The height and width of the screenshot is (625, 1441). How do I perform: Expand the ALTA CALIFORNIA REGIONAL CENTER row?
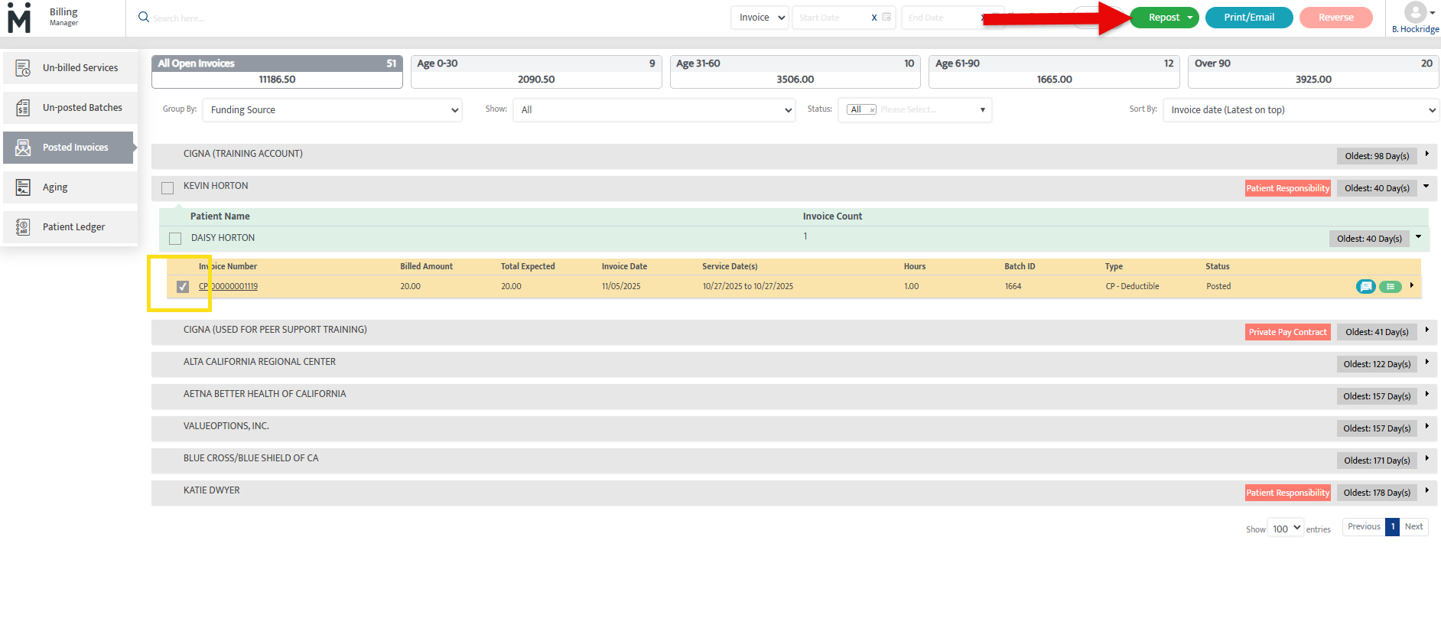pos(1426,363)
